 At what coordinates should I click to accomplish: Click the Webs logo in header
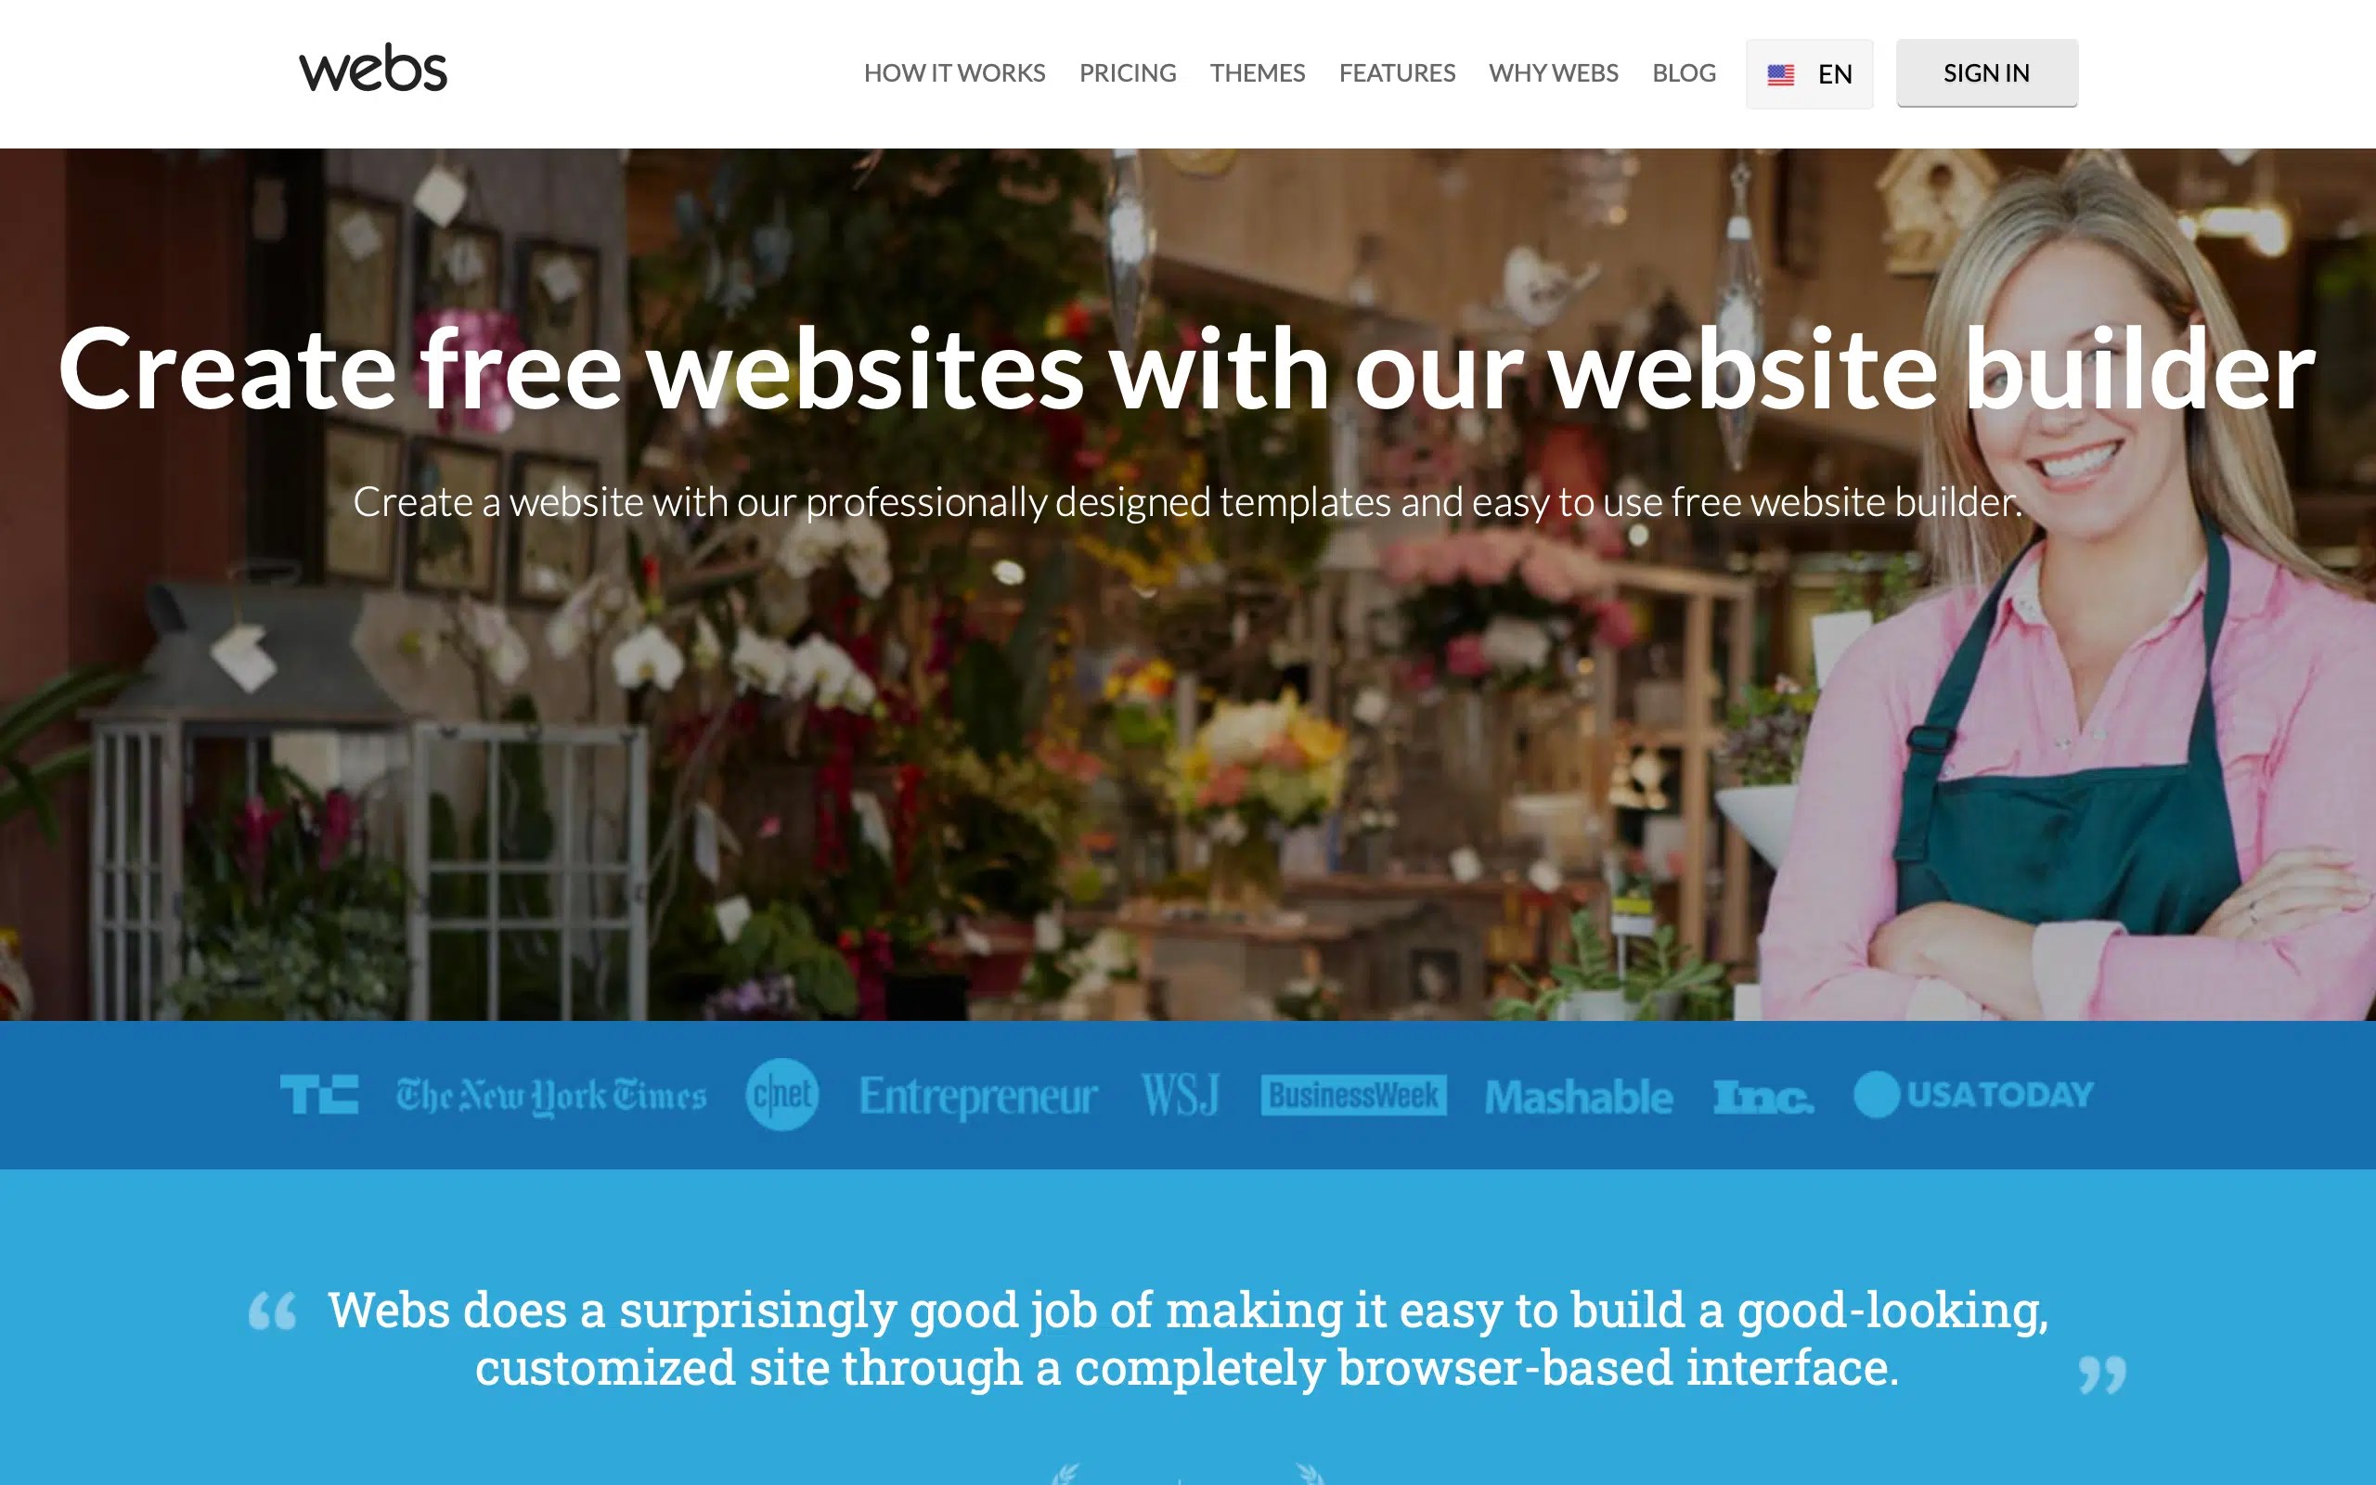[x=373, y=68]
